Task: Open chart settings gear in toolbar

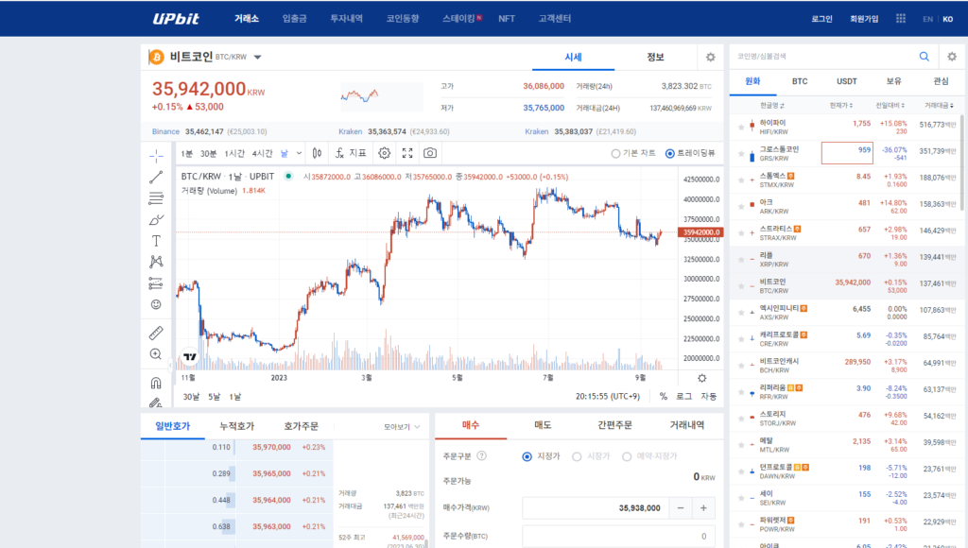Action: tap(384, 153)
